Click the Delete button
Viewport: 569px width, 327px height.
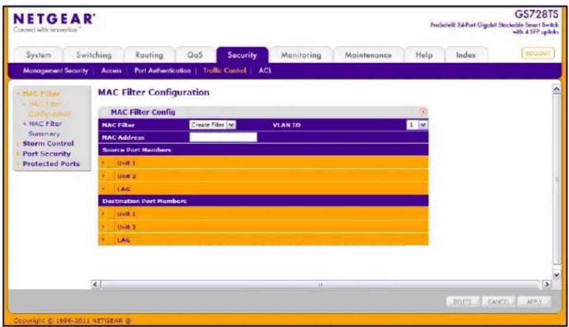[463, 301]
